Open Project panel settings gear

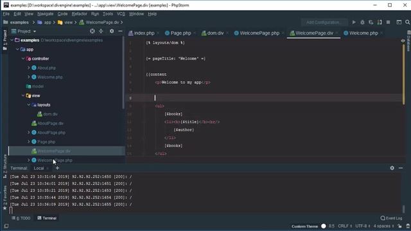point(112,31)
